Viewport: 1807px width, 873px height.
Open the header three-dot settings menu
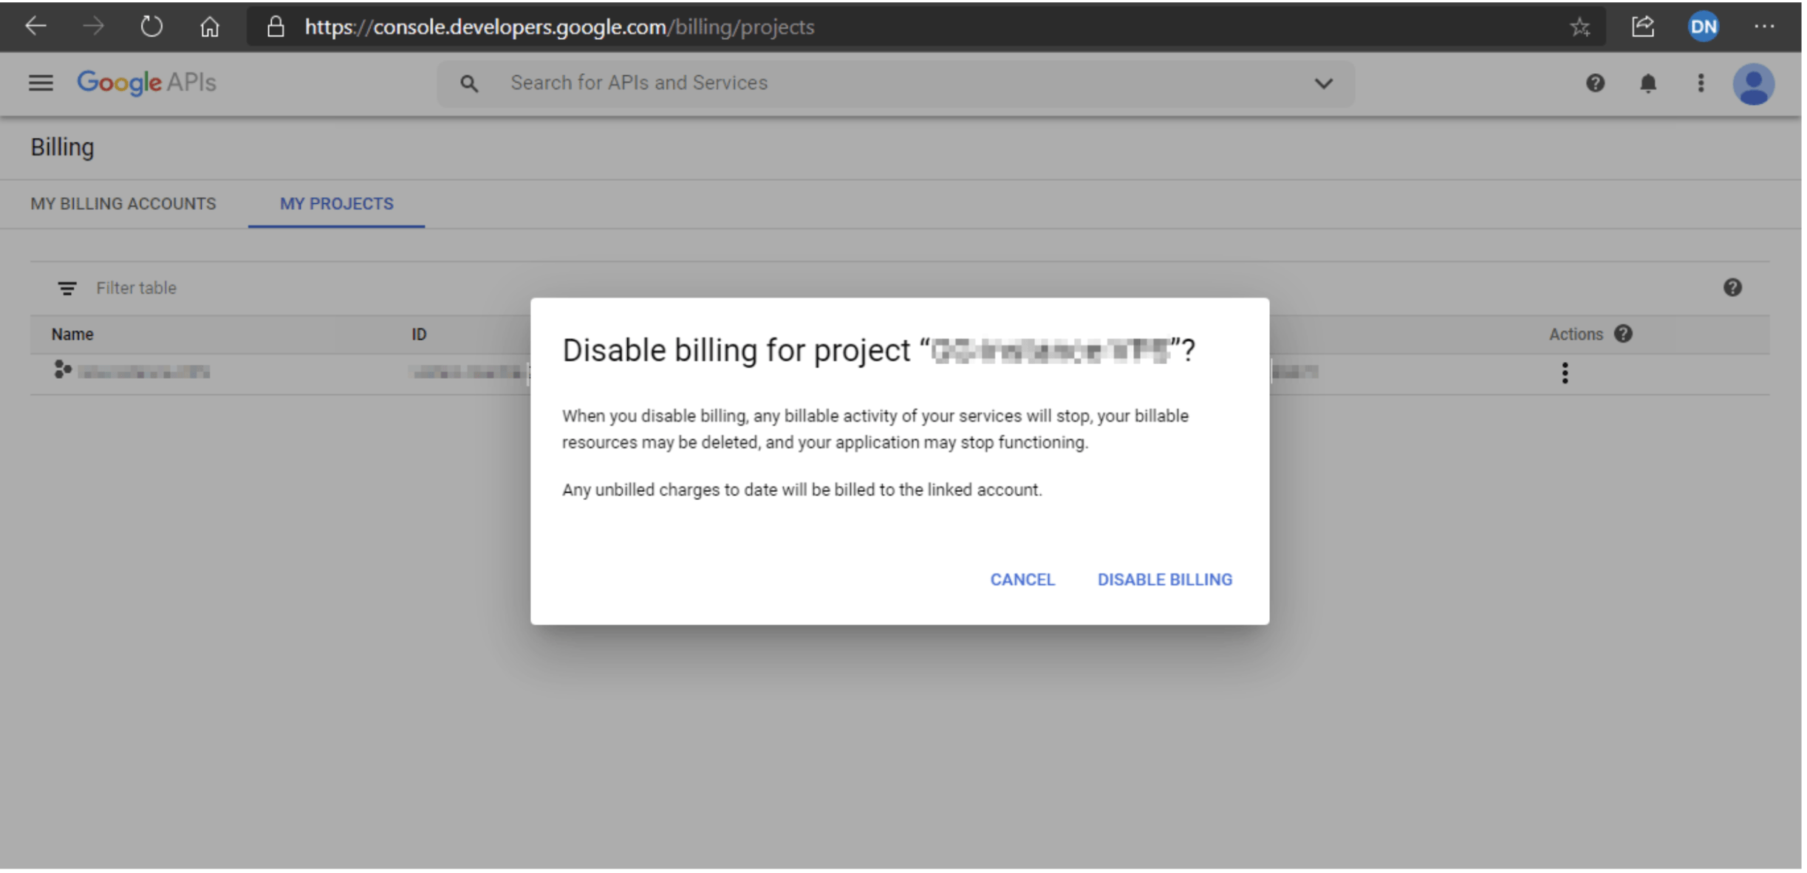[1701, 83]
